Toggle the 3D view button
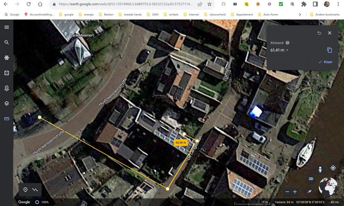Image resolution: width=344 pixels, height=206 pixels. click(311, 179)
